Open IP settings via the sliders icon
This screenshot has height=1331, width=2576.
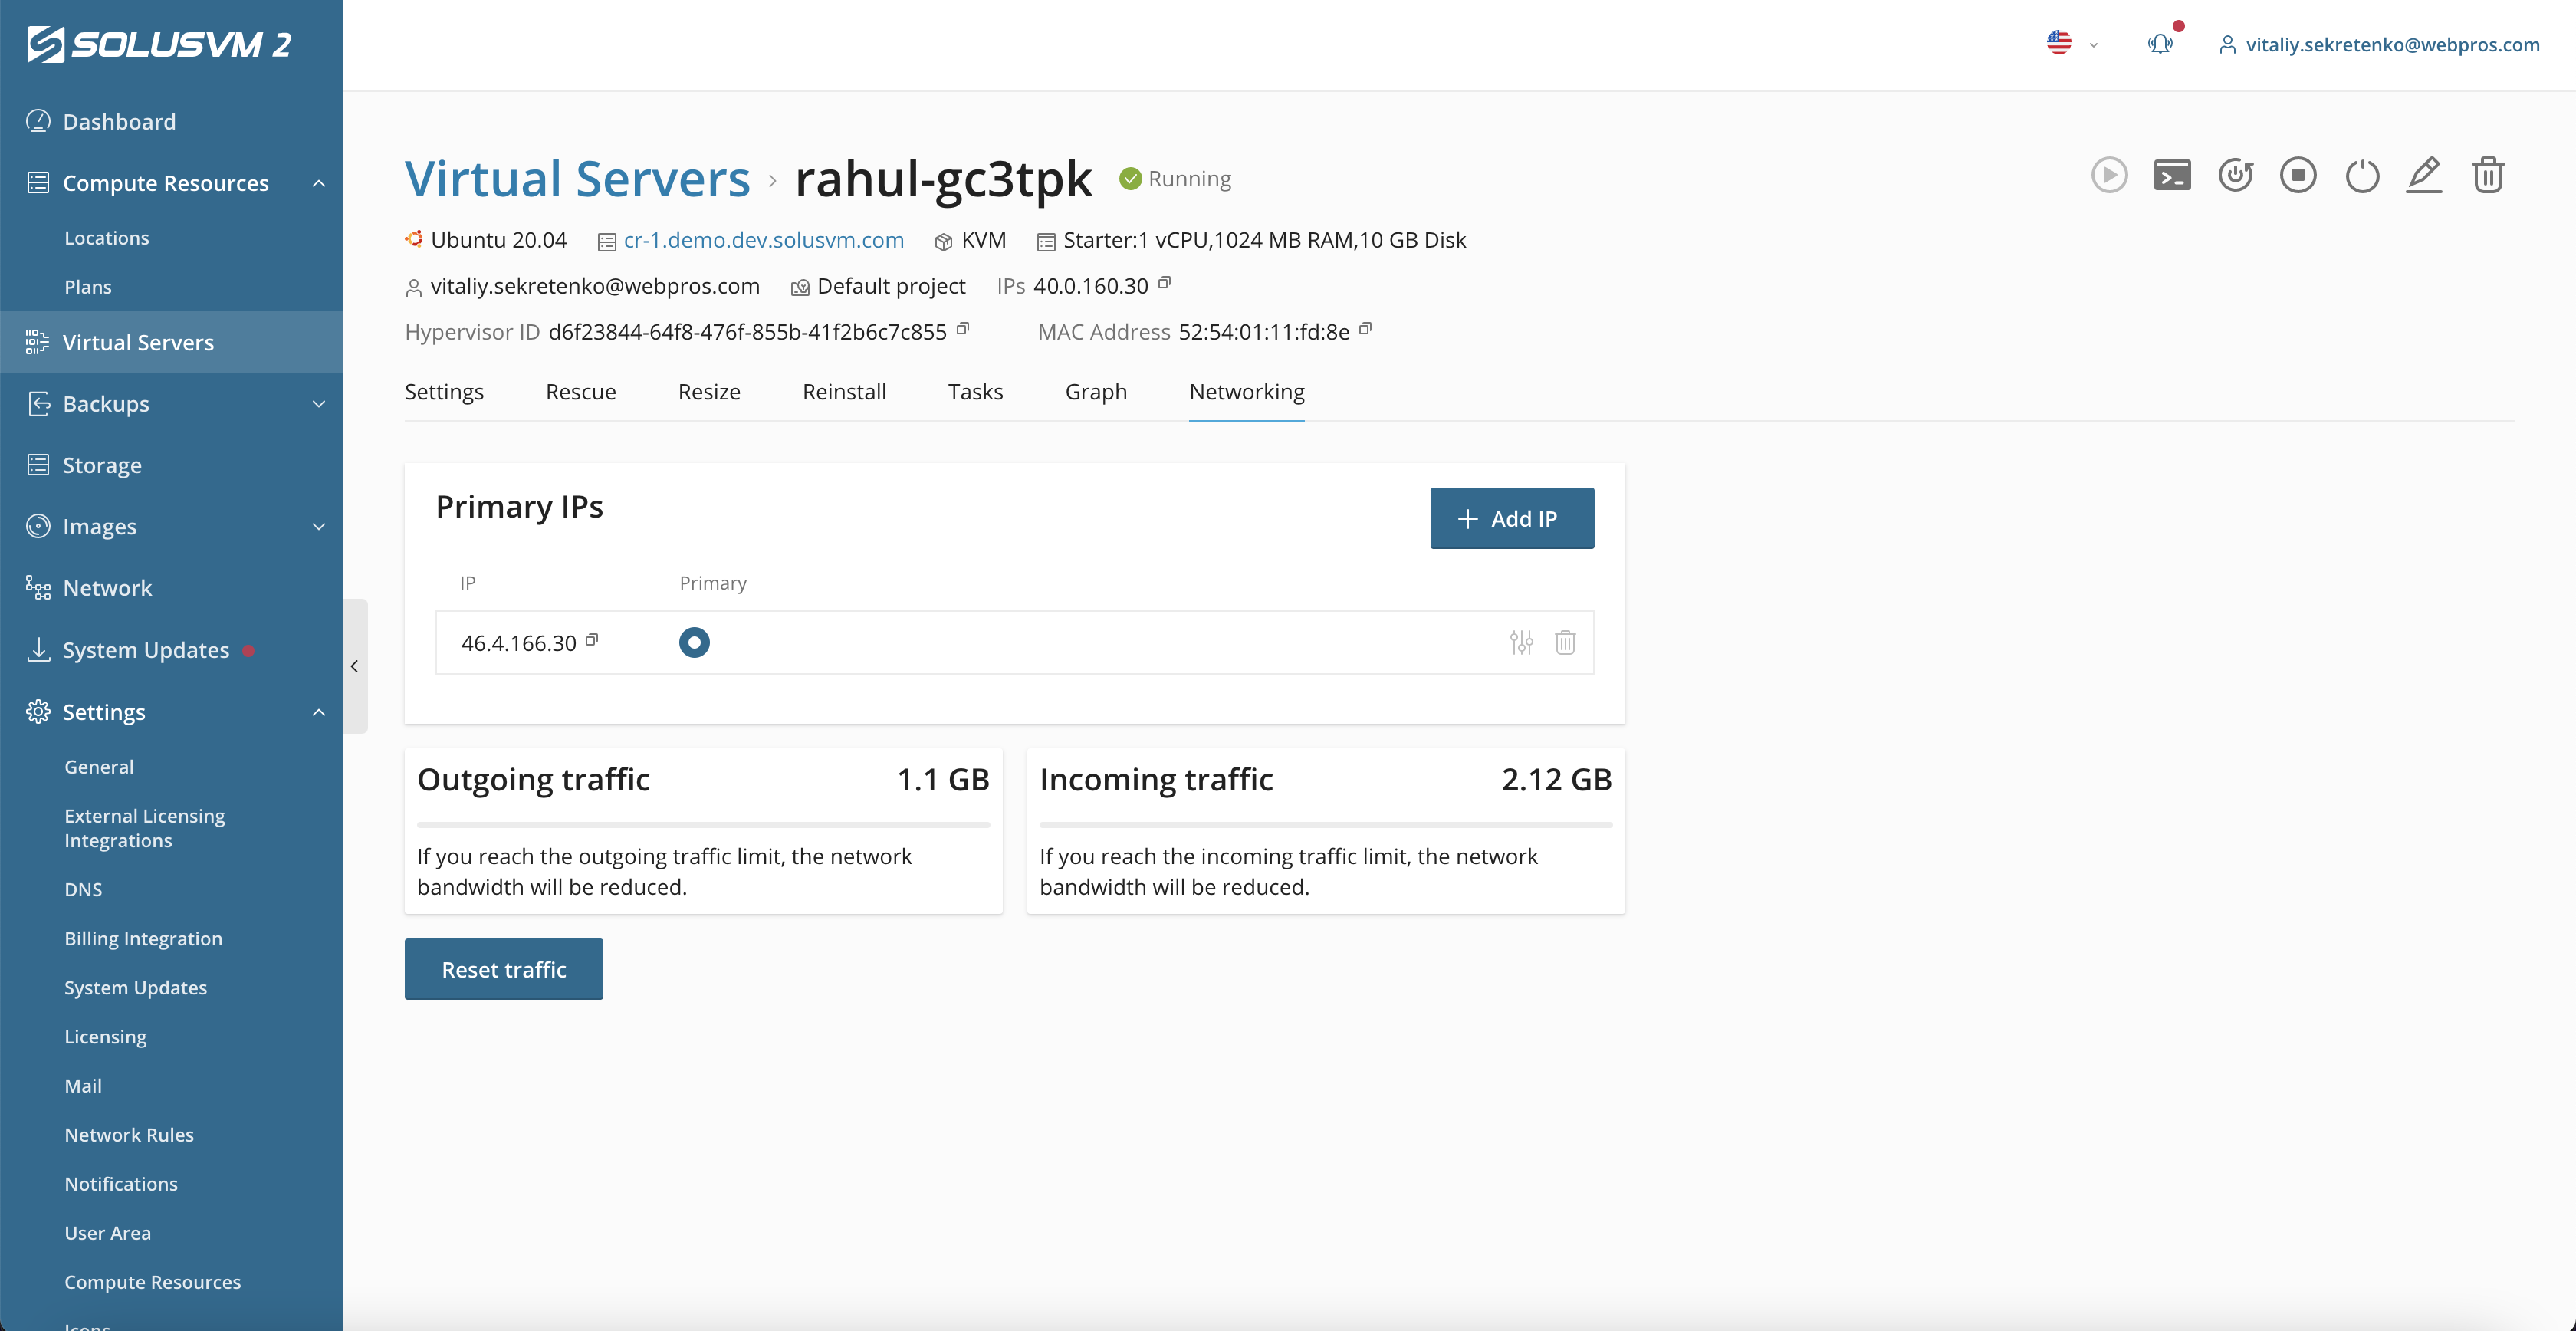(x=1521, y=643)
